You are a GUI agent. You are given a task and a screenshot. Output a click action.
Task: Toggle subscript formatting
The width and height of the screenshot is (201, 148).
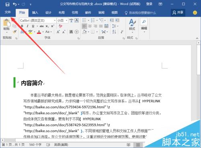click(x=47, y=26)
